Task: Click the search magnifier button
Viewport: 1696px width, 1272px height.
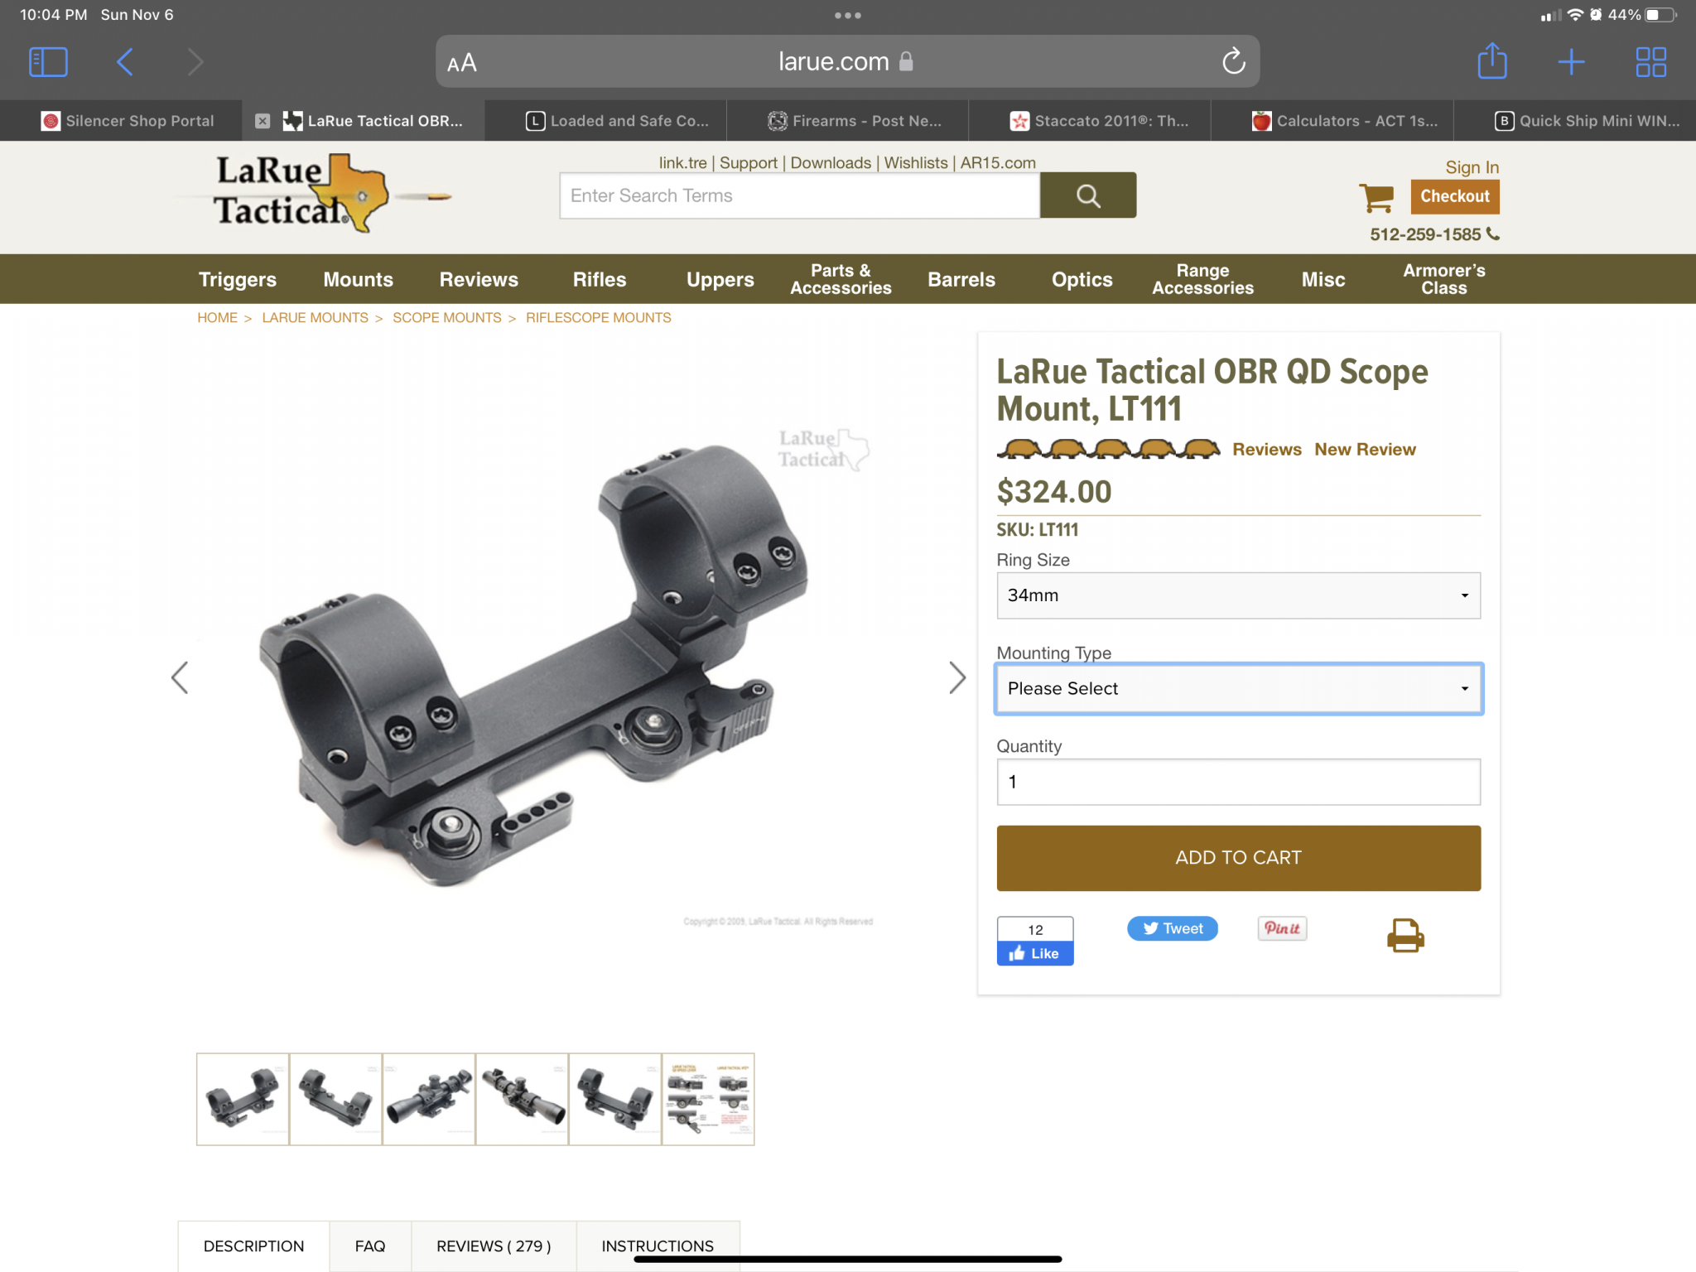Action: [x=1088, y=195]
